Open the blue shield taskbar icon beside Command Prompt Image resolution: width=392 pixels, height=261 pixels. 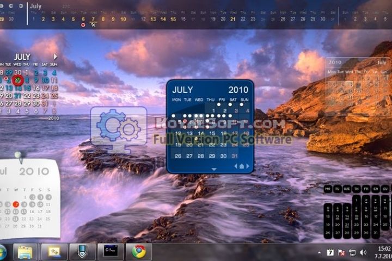pyautogui.click(x=82, y=252)
